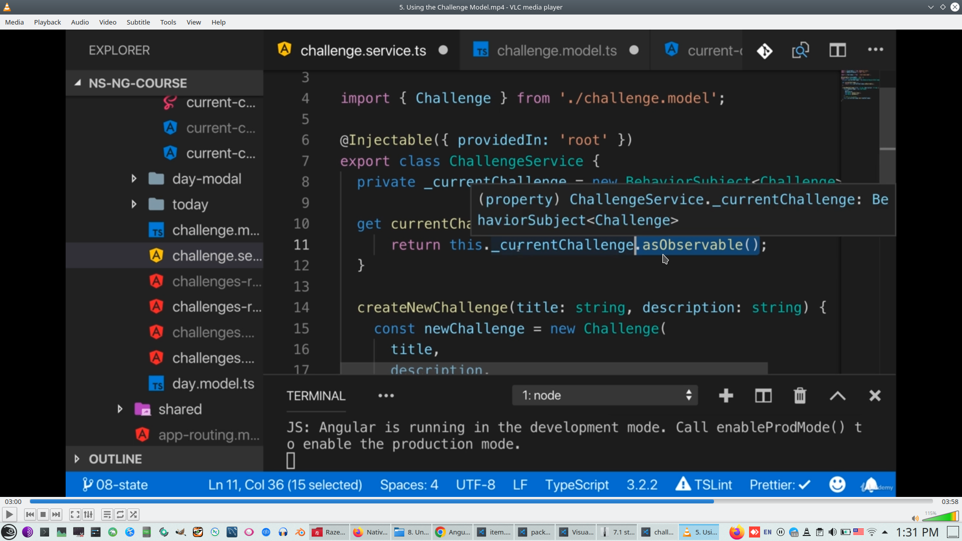Image resolution: width=962 pixels, height=541 pixels.
Task: Toggle loop playback mode
Action: tap(120, 514)
